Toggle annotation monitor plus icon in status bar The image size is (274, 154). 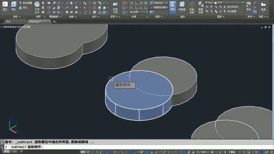pos(220,152)
